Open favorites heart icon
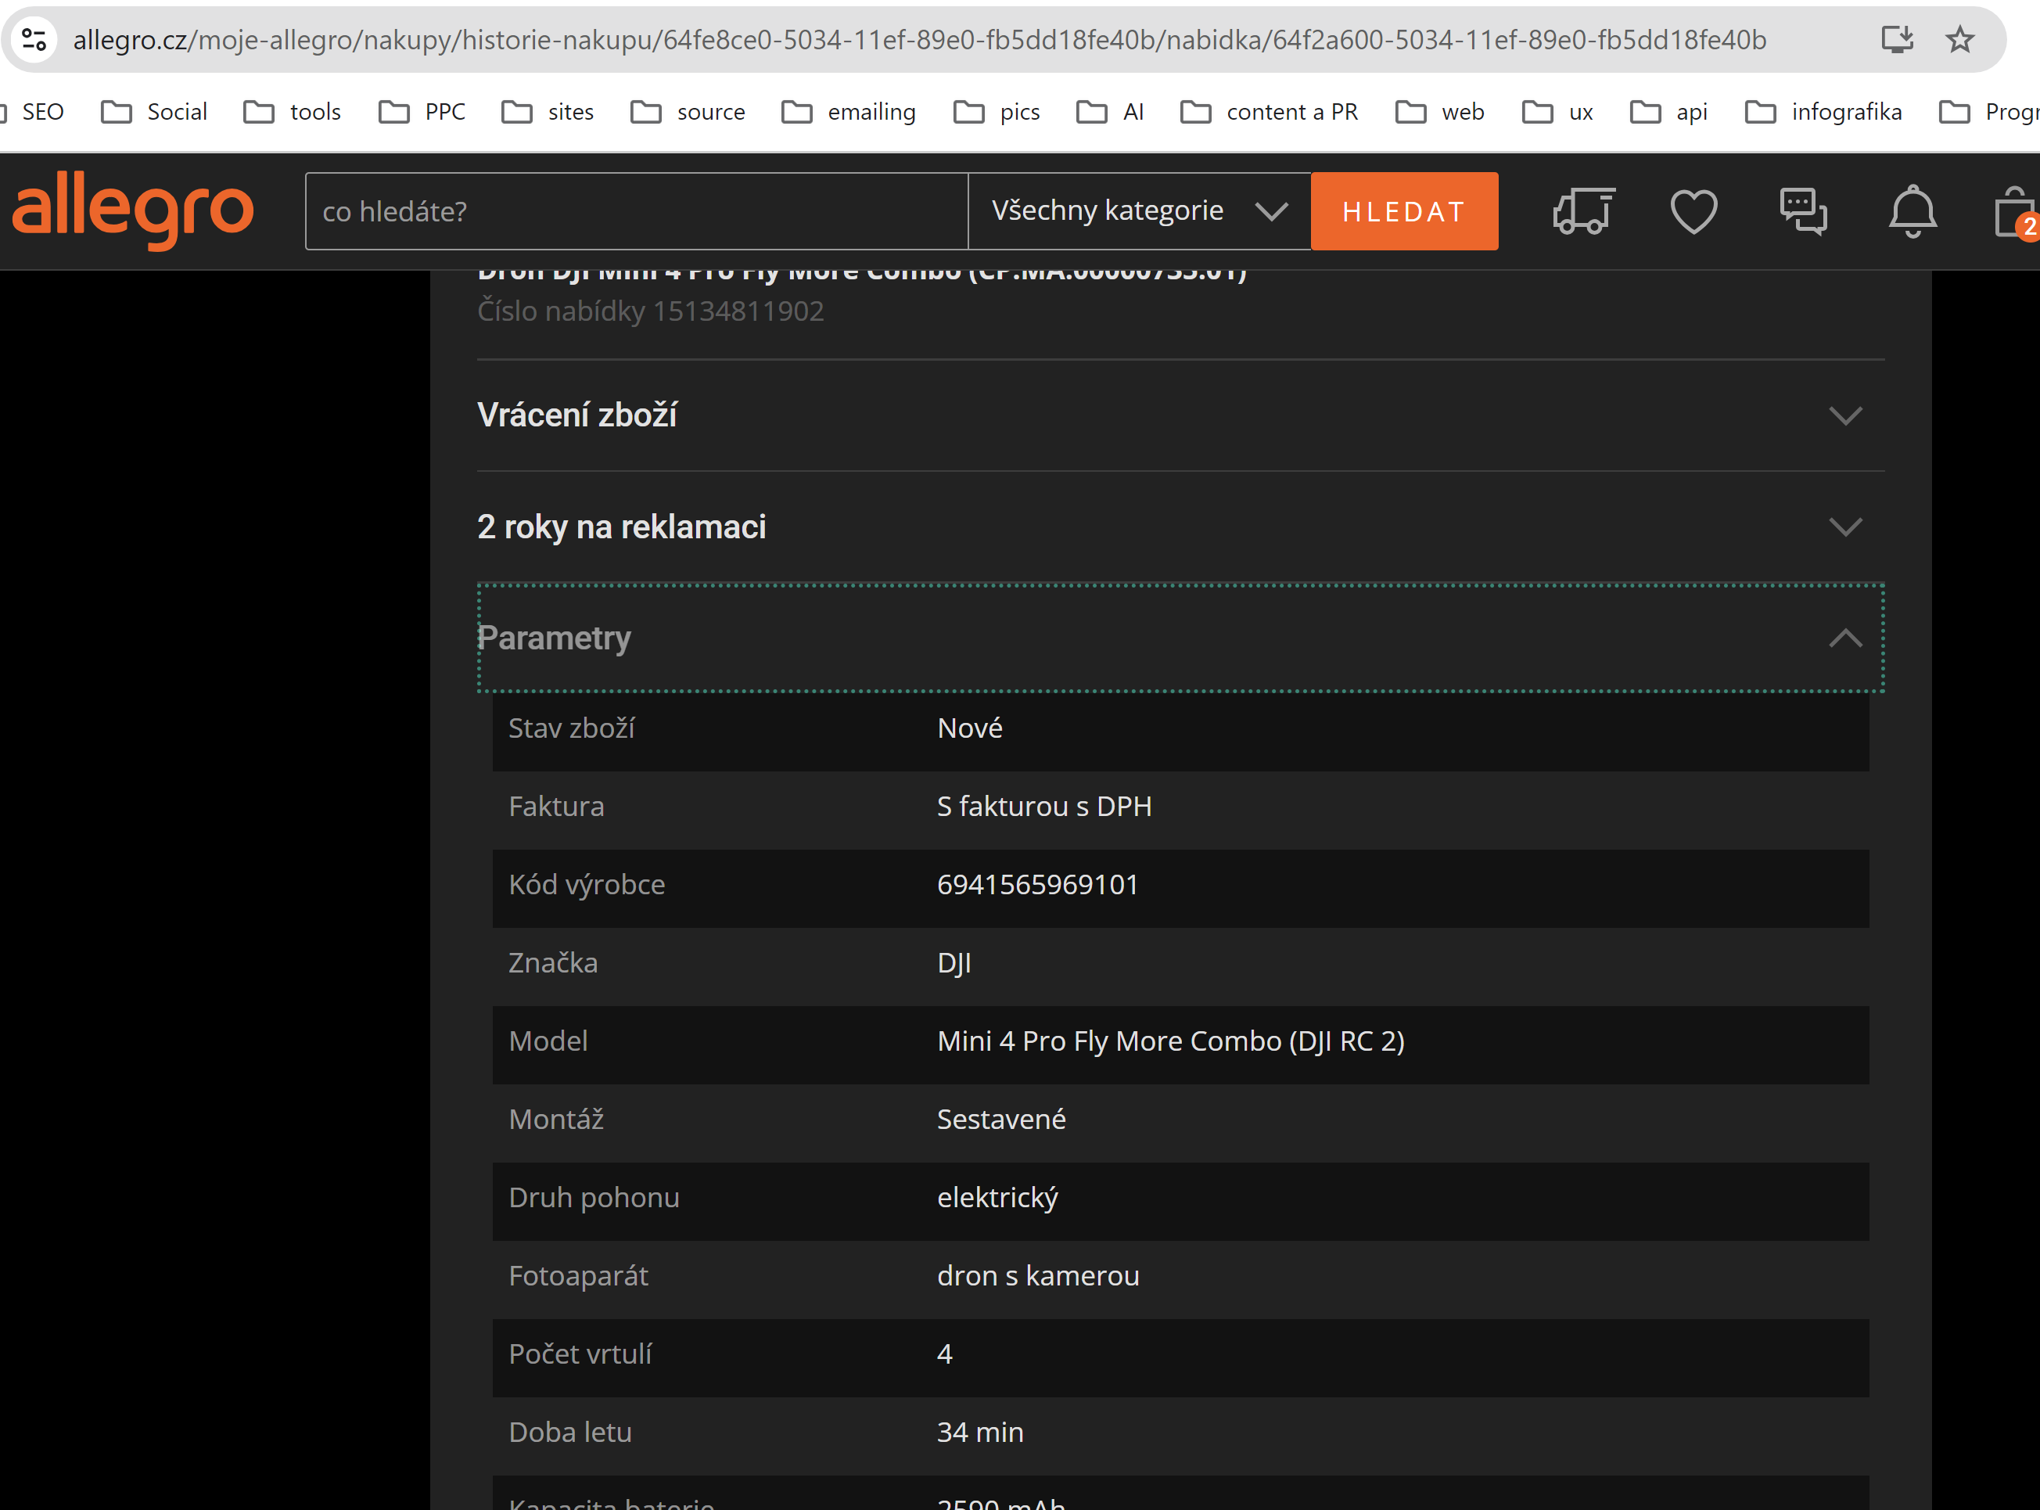The image size is (2040, 1510). (1693, 211)
